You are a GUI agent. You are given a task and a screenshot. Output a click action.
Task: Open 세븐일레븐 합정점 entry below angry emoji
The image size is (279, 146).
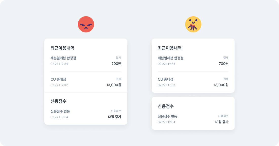point(63,58)
